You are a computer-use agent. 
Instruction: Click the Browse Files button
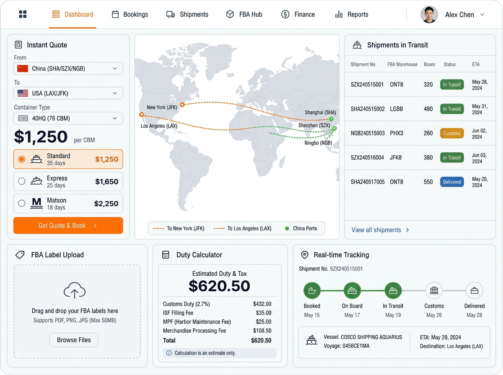tap(74, 340)
